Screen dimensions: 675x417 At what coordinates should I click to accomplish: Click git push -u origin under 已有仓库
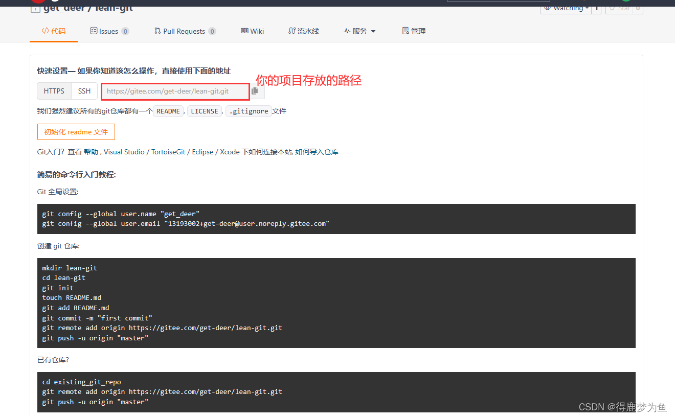click(95, 402)
